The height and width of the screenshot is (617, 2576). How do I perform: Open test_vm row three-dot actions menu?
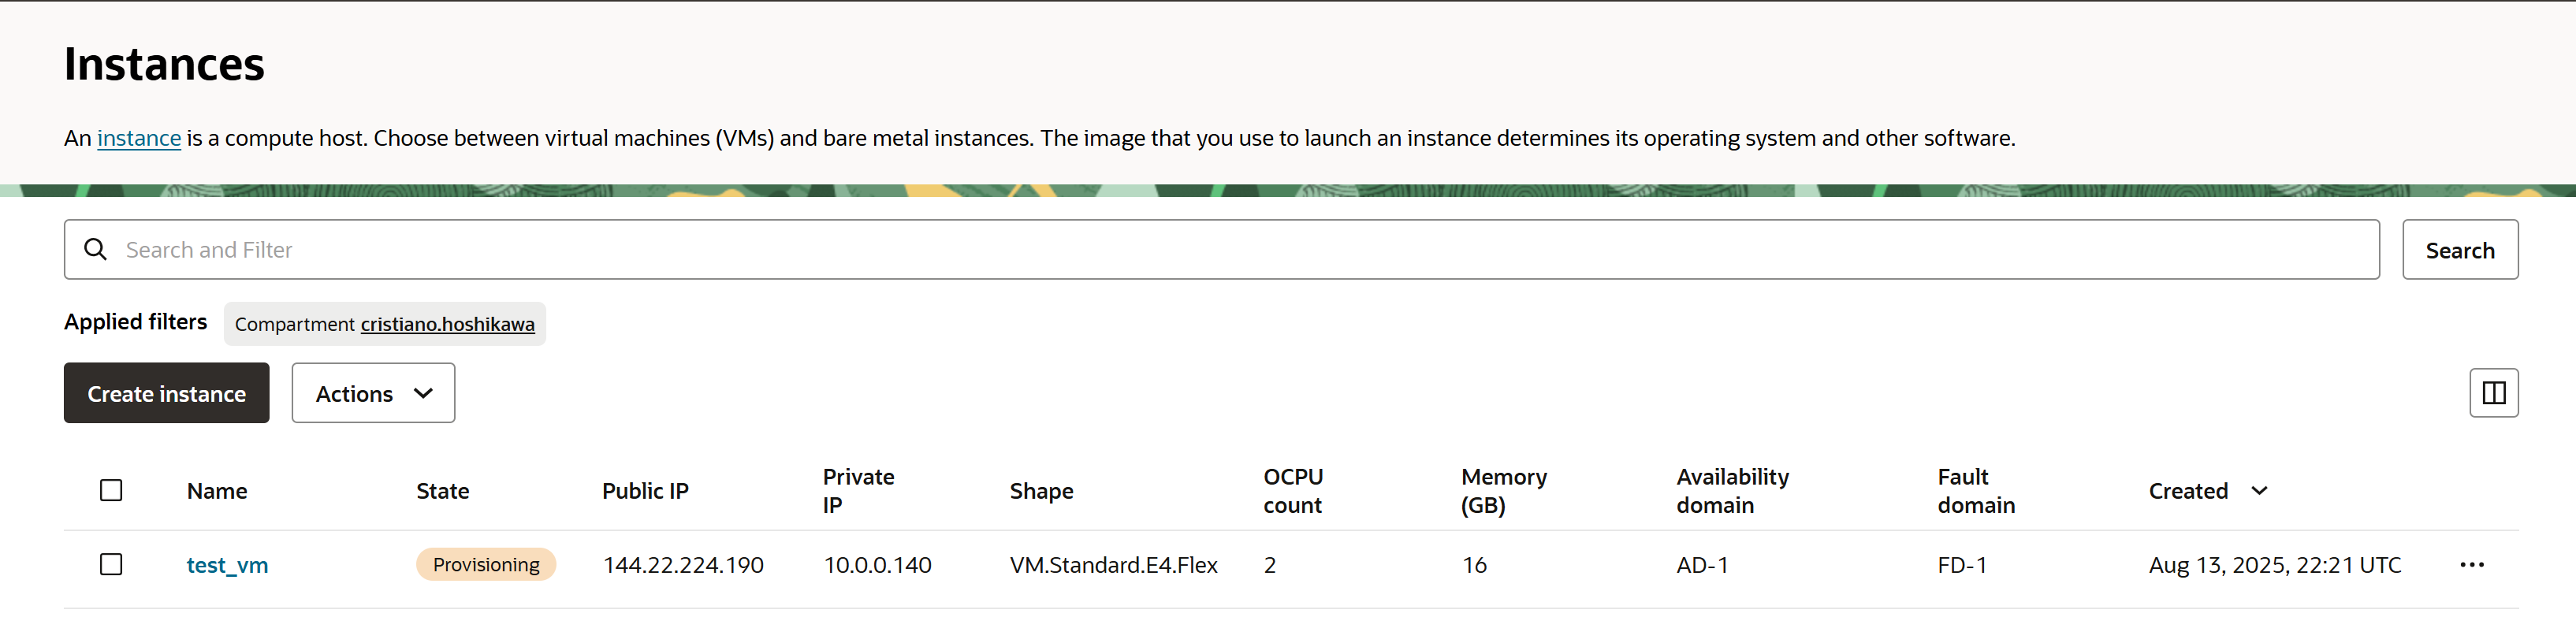[2471, 565]
